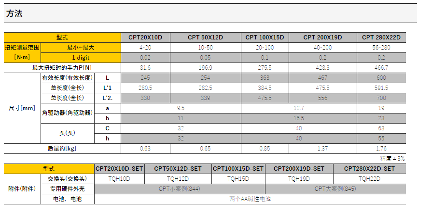The width and height of the screenshot is (432, 214).
Task: Click the CPT 200X19D model header
Action: click(x=322, y=37)
